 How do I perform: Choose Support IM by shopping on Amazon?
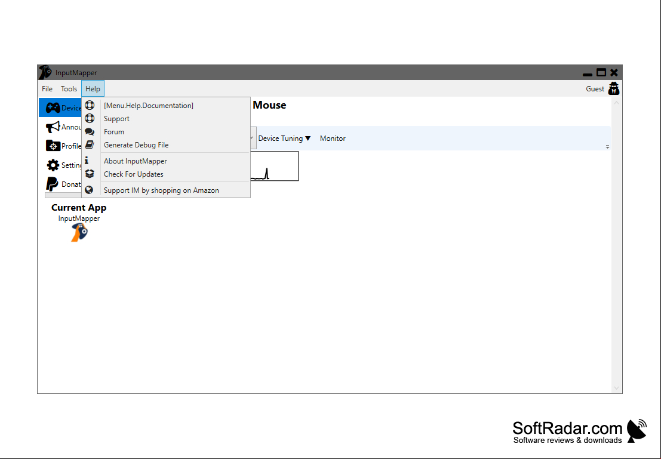tap(166, 190)
